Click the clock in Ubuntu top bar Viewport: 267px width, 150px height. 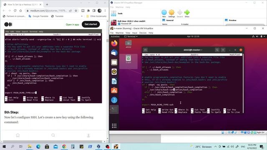tap(193, 36)
